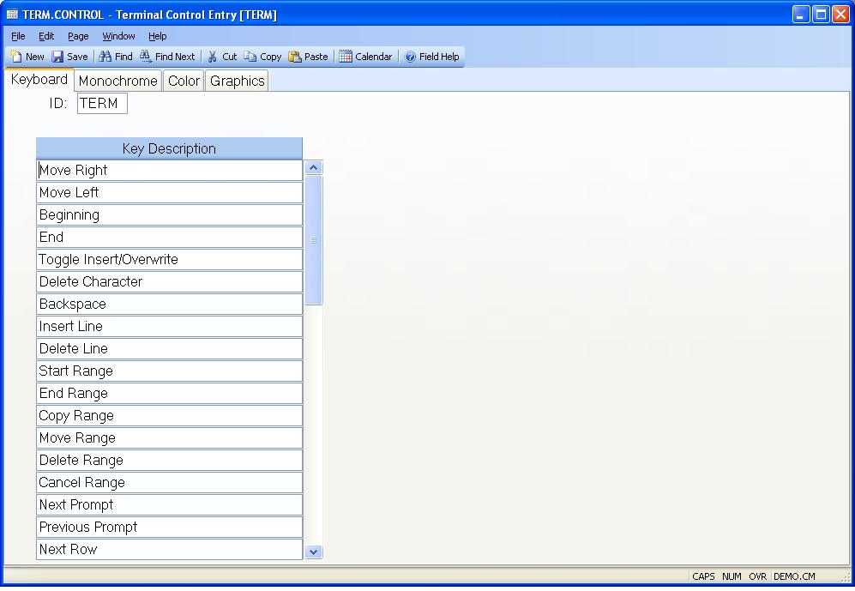This screenshot has height=591, width=855.
Task: Click the Copy toolbar icon
Action: click(x=250, y=57)
